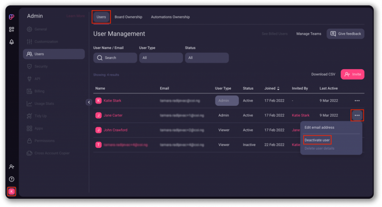
Task: Sort the table by Joined column
Action: click(x=272, y=88)
